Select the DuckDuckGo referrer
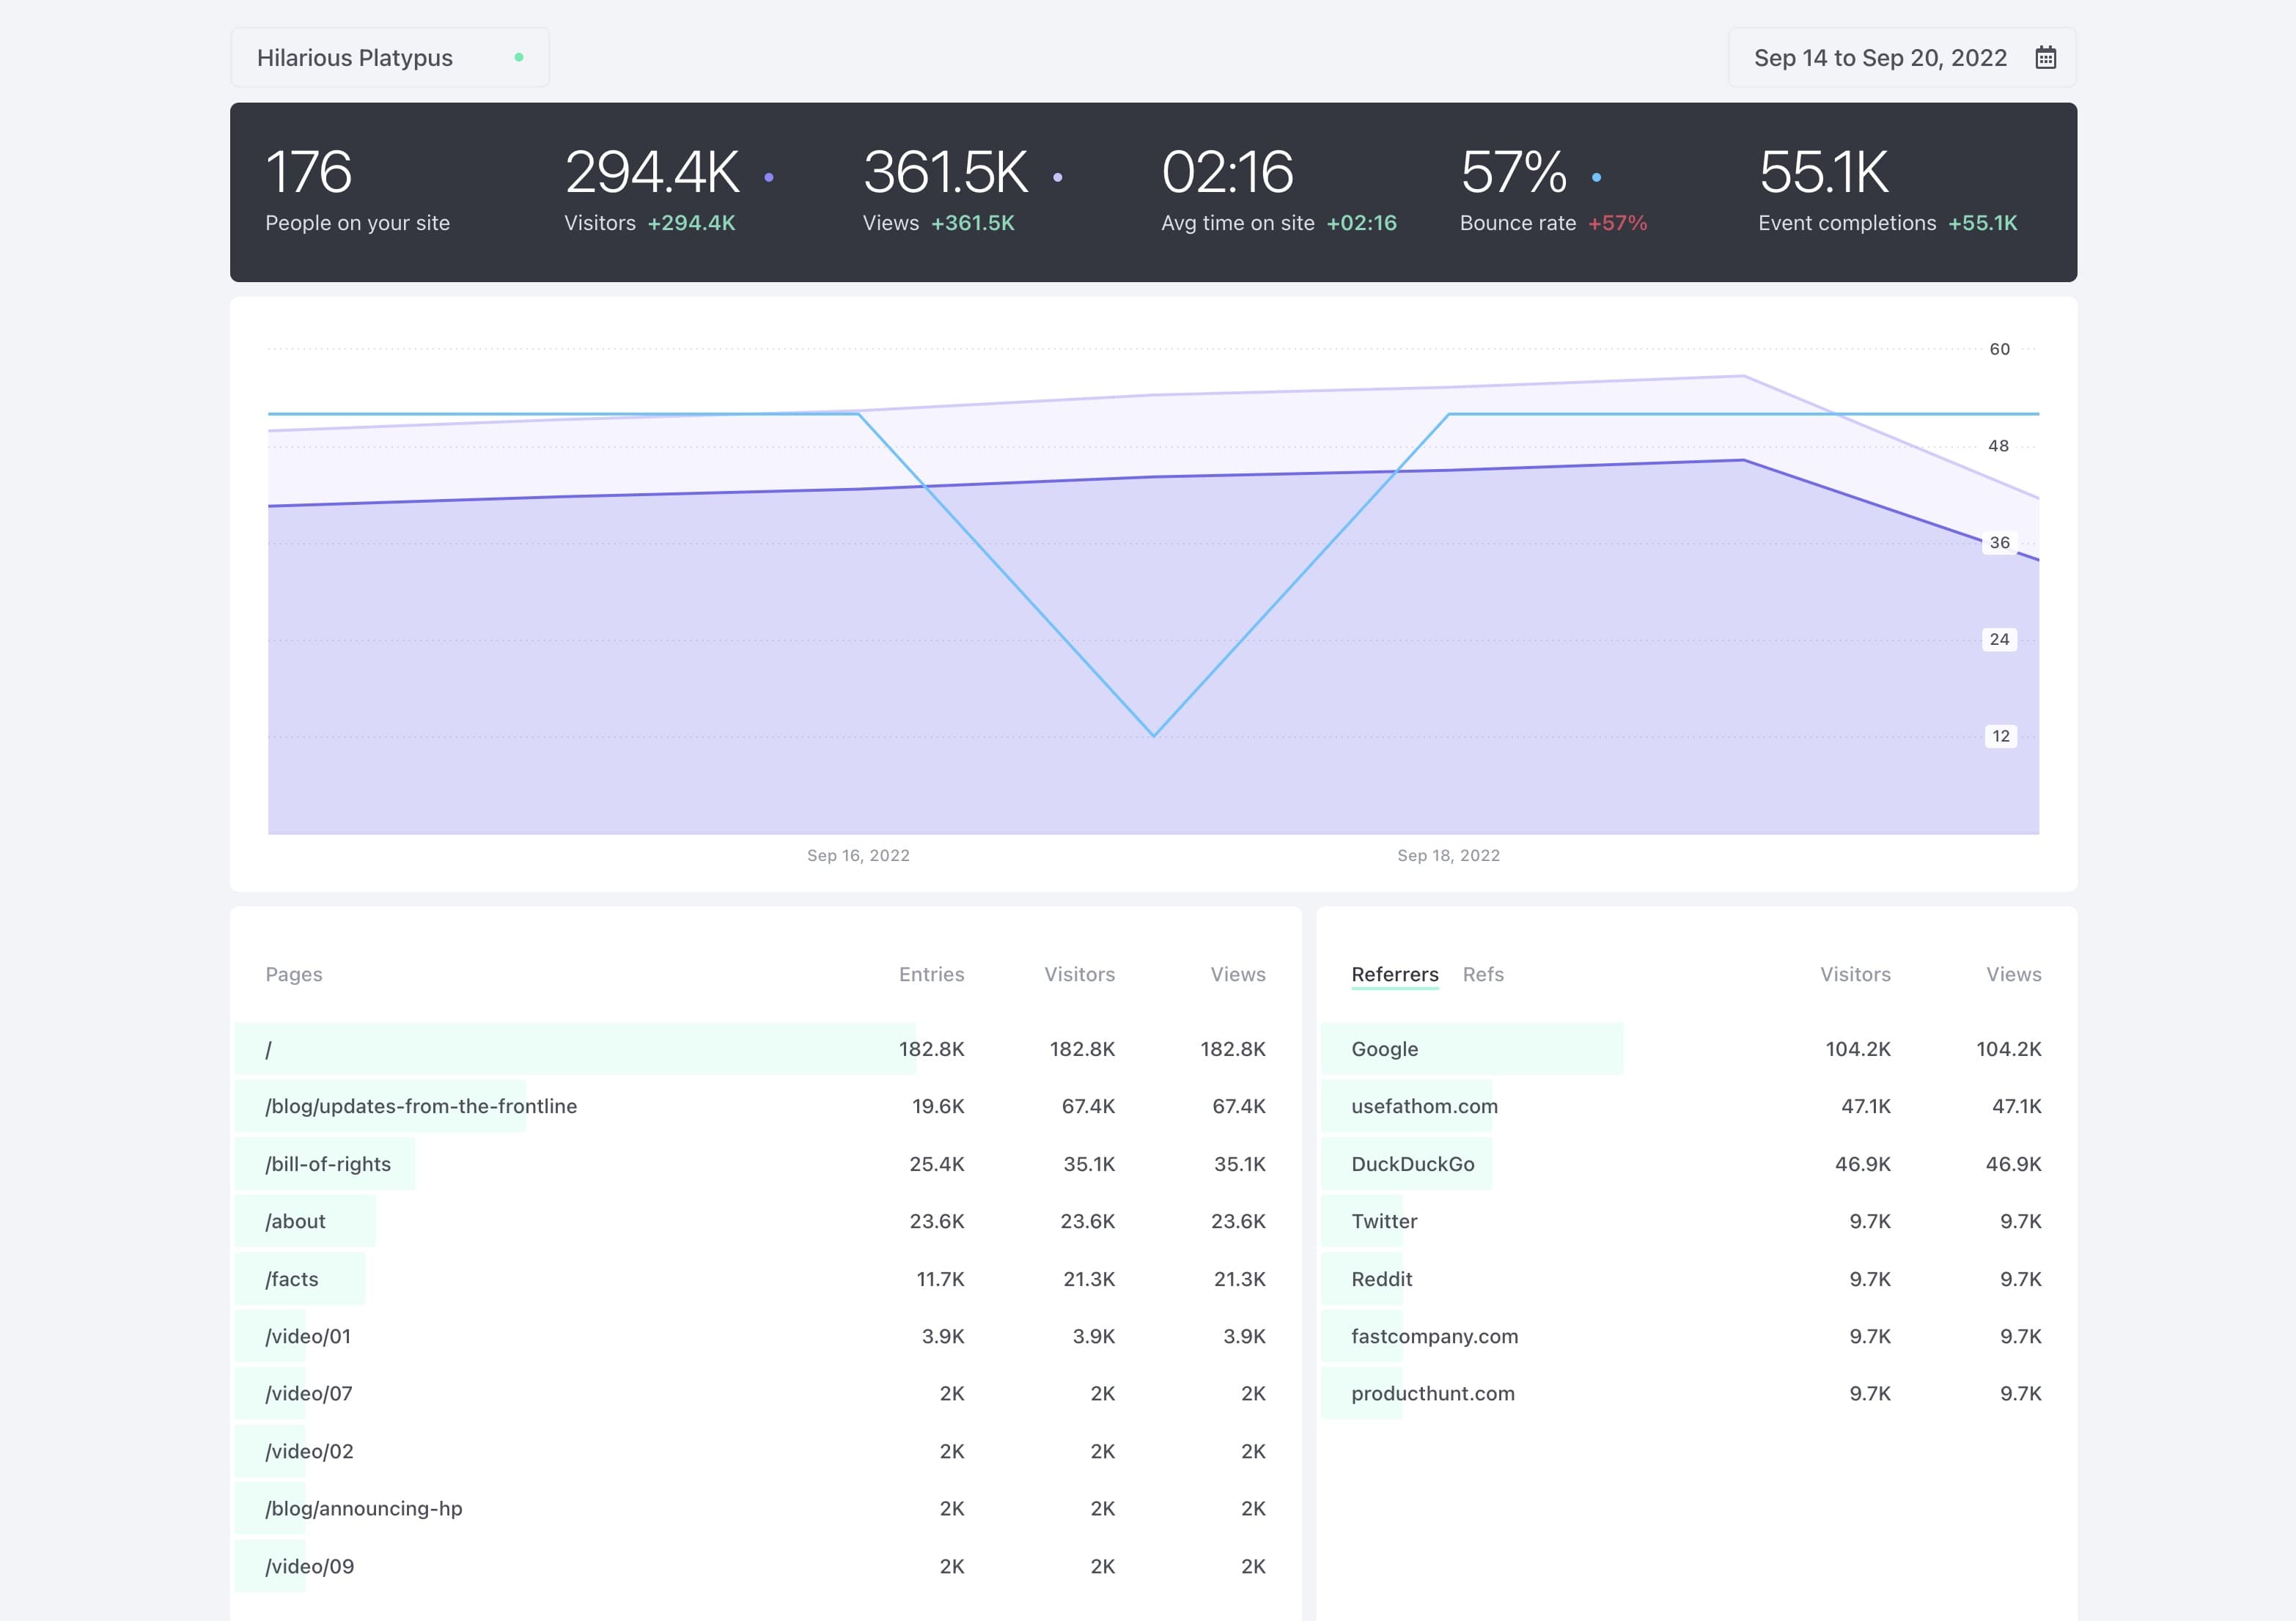This screenshot has width=2296, height=1621. 1412,1164
